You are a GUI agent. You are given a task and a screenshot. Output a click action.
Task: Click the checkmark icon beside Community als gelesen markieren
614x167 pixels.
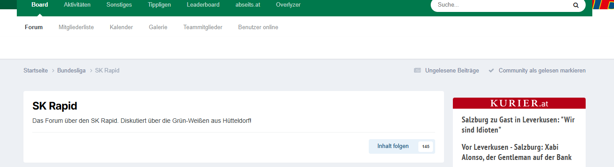click(491, 70)
